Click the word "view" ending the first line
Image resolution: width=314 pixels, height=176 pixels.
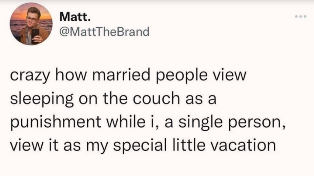pos(232,76)
